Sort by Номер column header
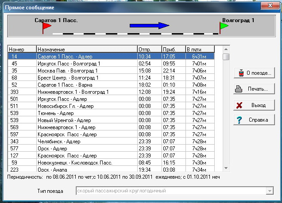Viewport: 282px width, 203px height. click(22, 49)
